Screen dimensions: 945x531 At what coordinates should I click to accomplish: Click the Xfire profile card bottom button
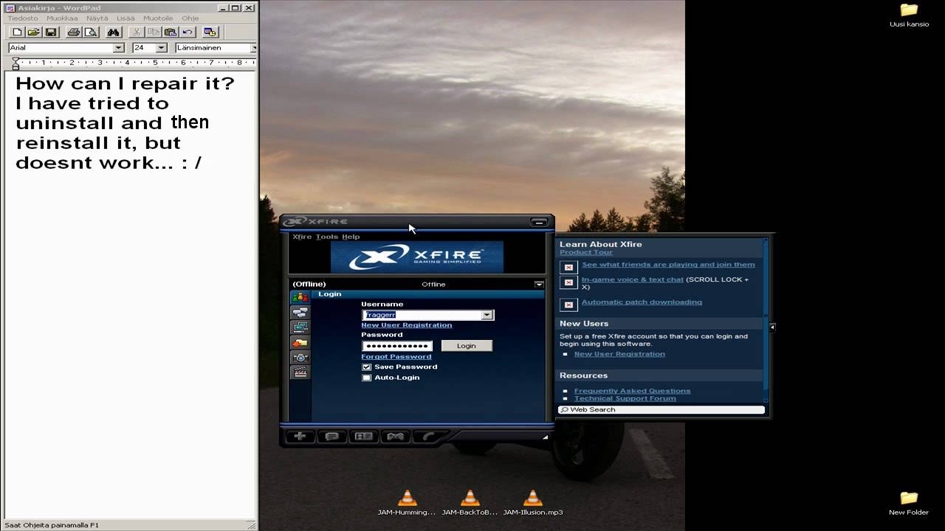click(364, 437)
